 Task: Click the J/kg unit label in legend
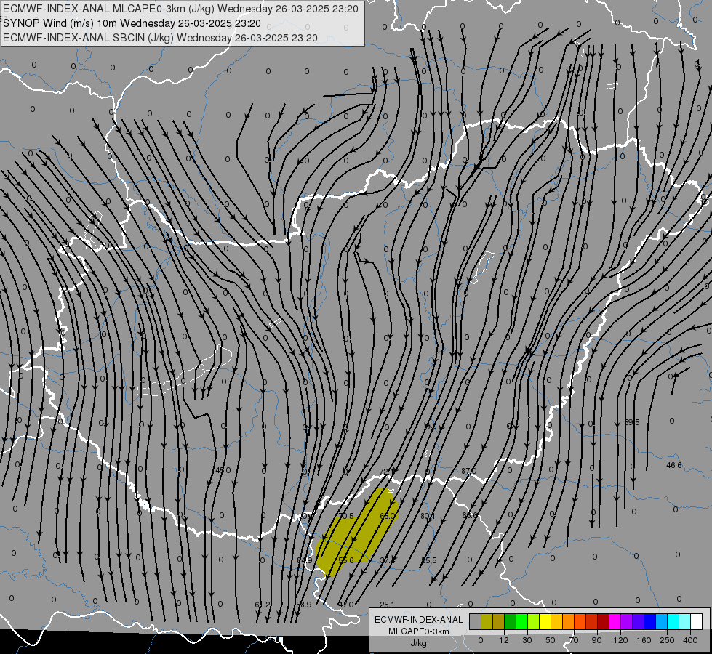click(x=418, y=643)
